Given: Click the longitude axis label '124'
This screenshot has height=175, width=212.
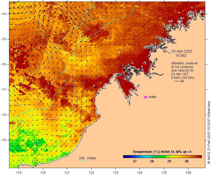Looking at the screenshot, I should coord(140,172).
